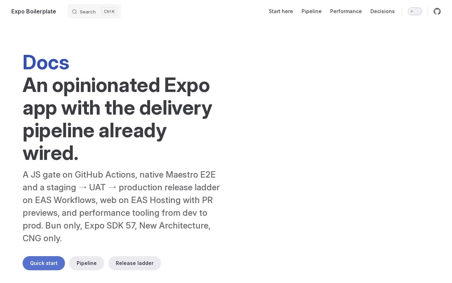Click the Expo Boilerplate site title

pyautogui.click(x=34, y=11)
